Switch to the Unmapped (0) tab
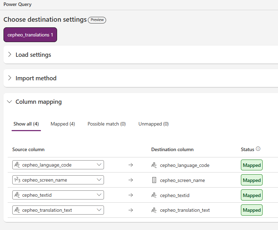 click(153, 124)
